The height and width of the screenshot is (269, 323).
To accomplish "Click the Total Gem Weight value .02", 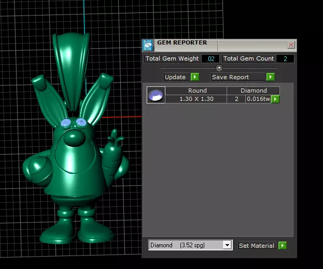I will point(210,59).
